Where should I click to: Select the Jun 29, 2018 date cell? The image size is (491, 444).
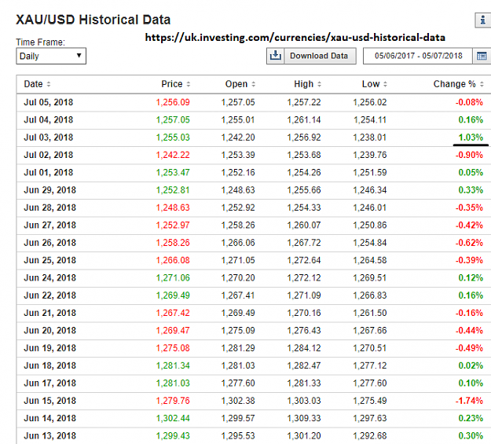click(49, 190)
